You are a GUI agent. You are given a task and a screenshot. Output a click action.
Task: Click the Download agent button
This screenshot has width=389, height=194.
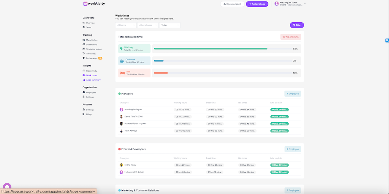tap(232, 4)
